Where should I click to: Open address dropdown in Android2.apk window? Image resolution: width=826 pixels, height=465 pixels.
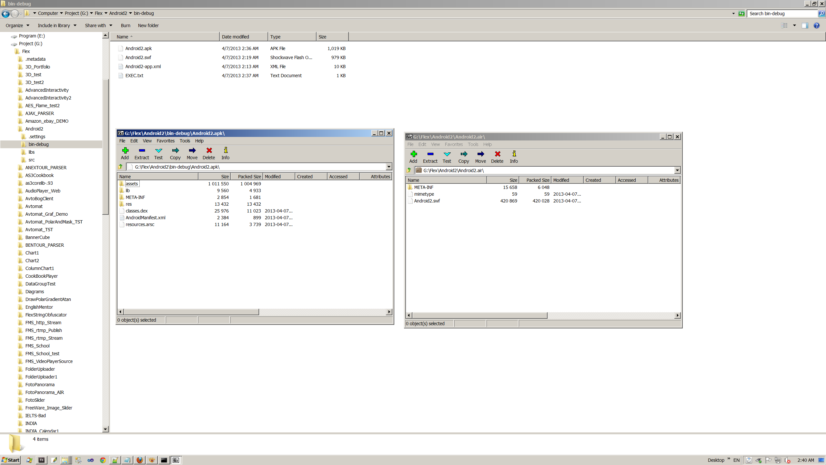pos(389,167)
